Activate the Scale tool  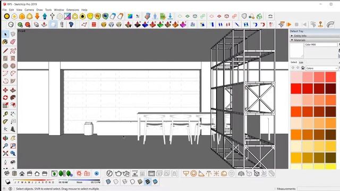point(5,105)
